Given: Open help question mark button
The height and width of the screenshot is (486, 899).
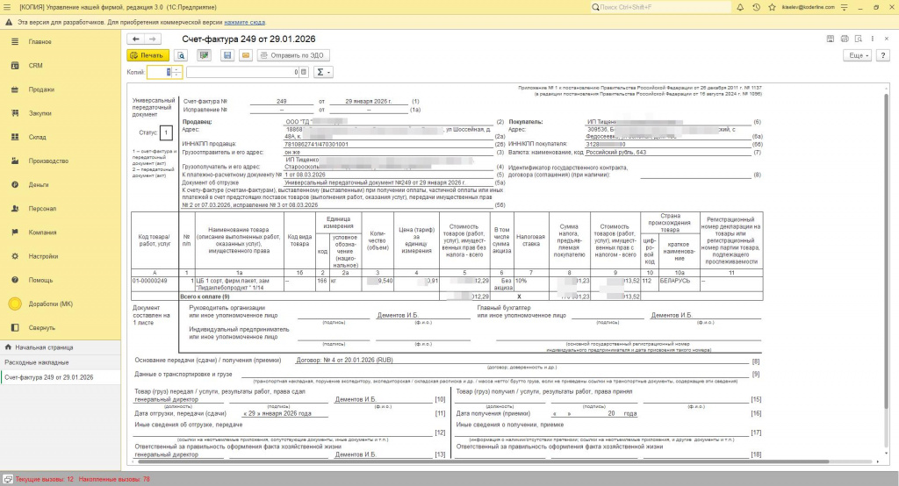Looking at the screenshot, I should [x=883, y=55].
